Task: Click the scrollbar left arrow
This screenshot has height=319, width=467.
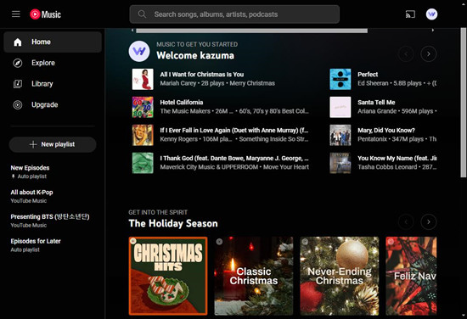Action: (132, 30)
